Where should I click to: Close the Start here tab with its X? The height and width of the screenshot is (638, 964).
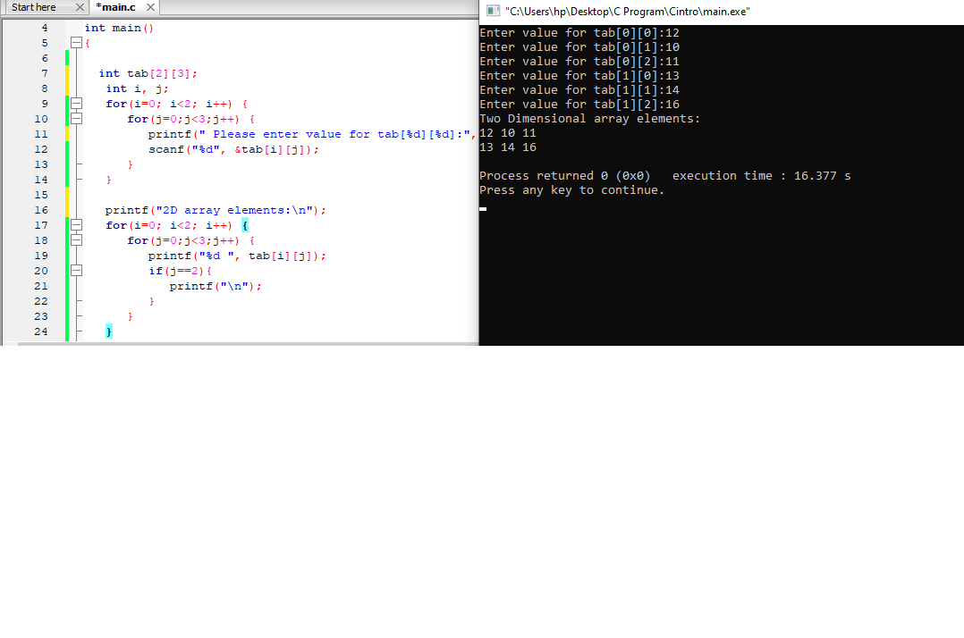click(x=79, y=7)
